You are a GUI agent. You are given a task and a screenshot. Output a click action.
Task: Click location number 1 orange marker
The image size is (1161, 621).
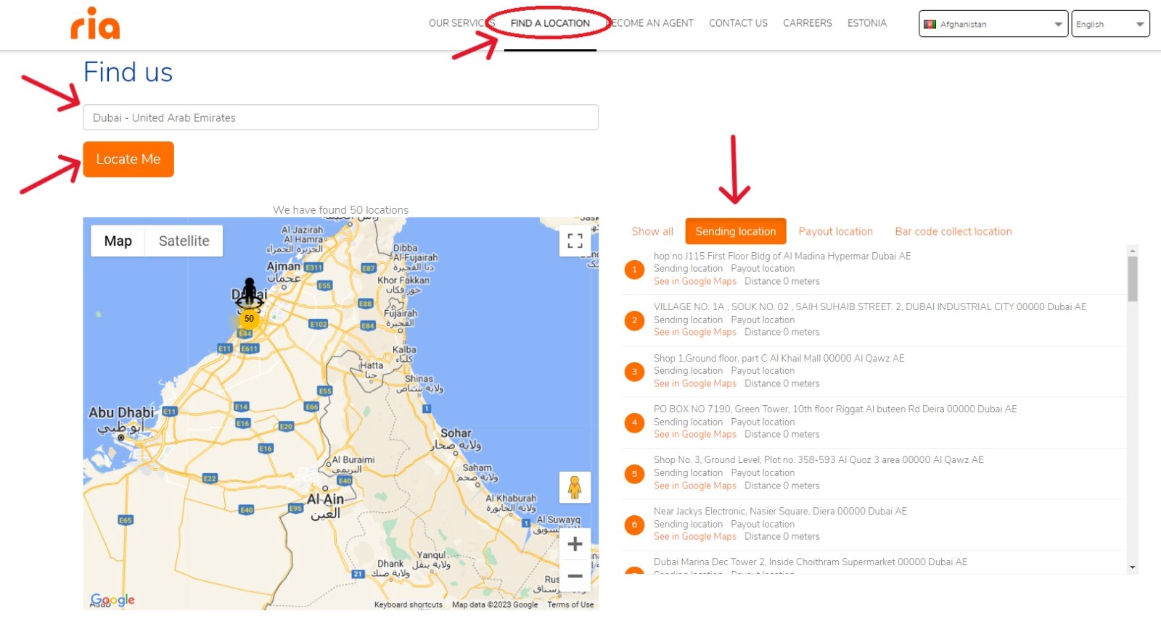(x=634, y=270)
